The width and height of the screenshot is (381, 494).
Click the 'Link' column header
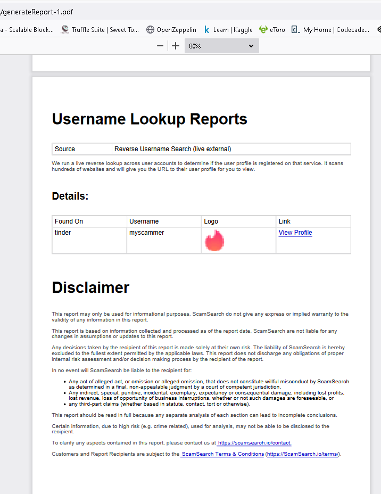click(313, 221)
